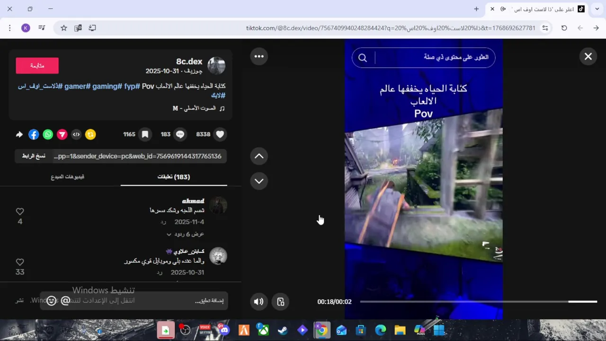Click the search magnifier in the video overlay
Viewport: 606px width, 341px height.
click(363, 57)
